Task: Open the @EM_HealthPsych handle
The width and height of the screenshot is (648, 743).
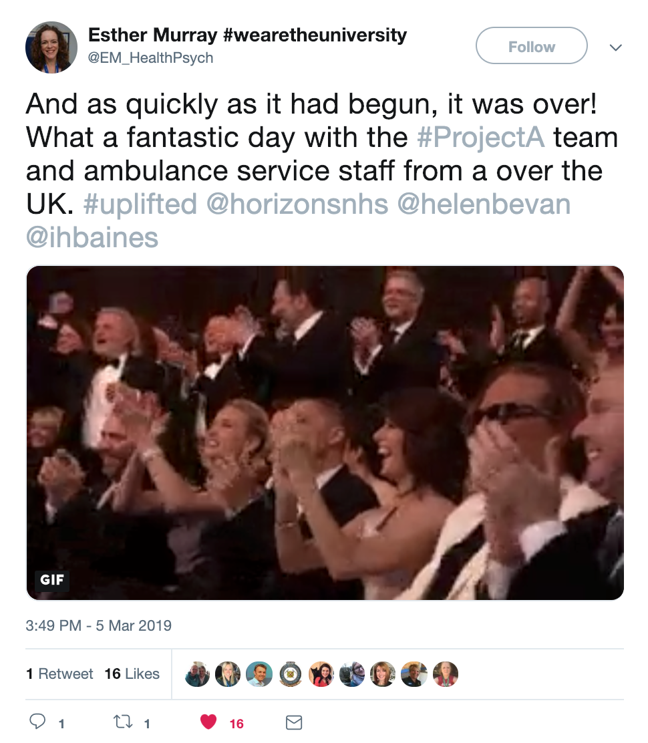Action: coord(150,58)
